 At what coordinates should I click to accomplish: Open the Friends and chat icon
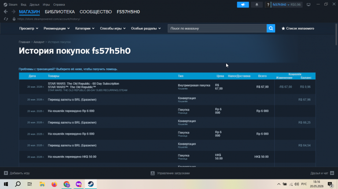(332, 173)
